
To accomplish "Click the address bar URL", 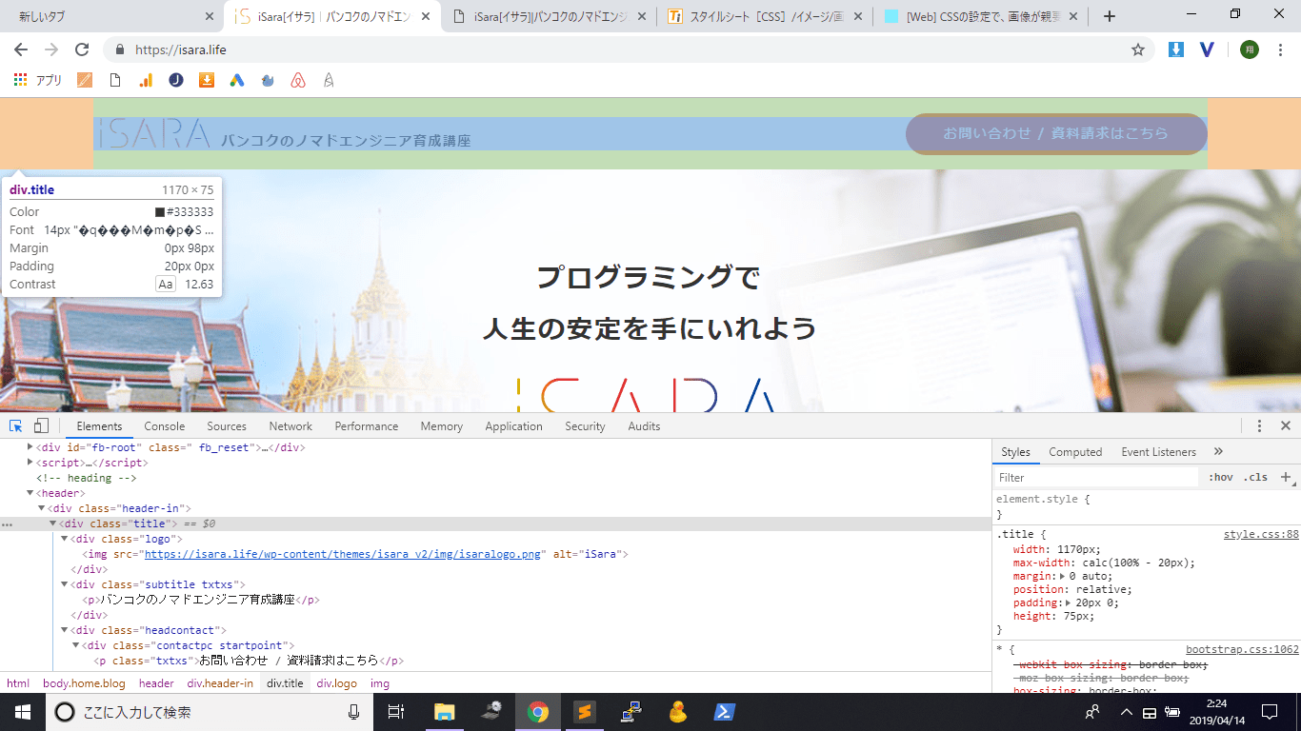I will pos(181,49).
